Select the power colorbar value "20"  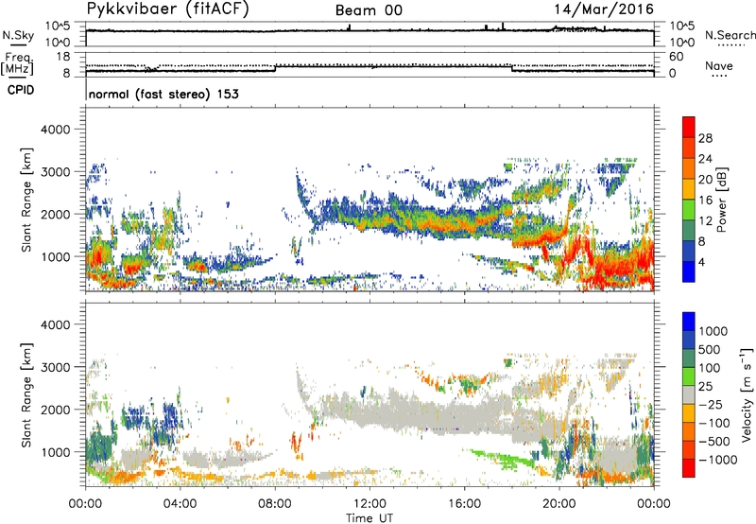tap(705, 180)
